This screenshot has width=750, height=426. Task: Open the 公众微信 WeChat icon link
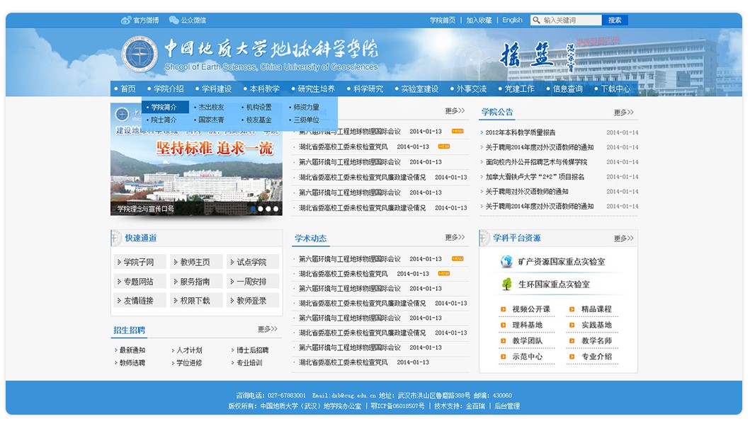point(174,20)
